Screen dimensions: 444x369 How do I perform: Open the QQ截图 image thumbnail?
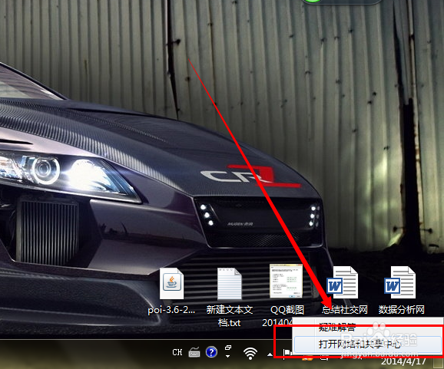click(287, 281)
